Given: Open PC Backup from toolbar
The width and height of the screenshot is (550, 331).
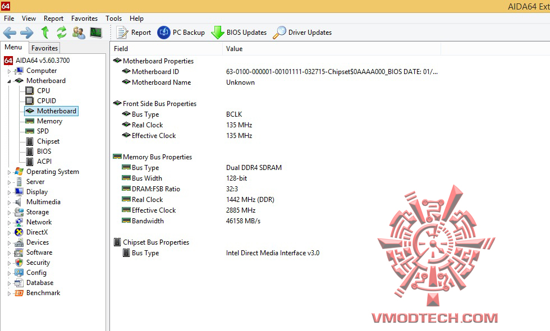Looking at the screenshot, I should pyautogui.click(x=181, y=33).
